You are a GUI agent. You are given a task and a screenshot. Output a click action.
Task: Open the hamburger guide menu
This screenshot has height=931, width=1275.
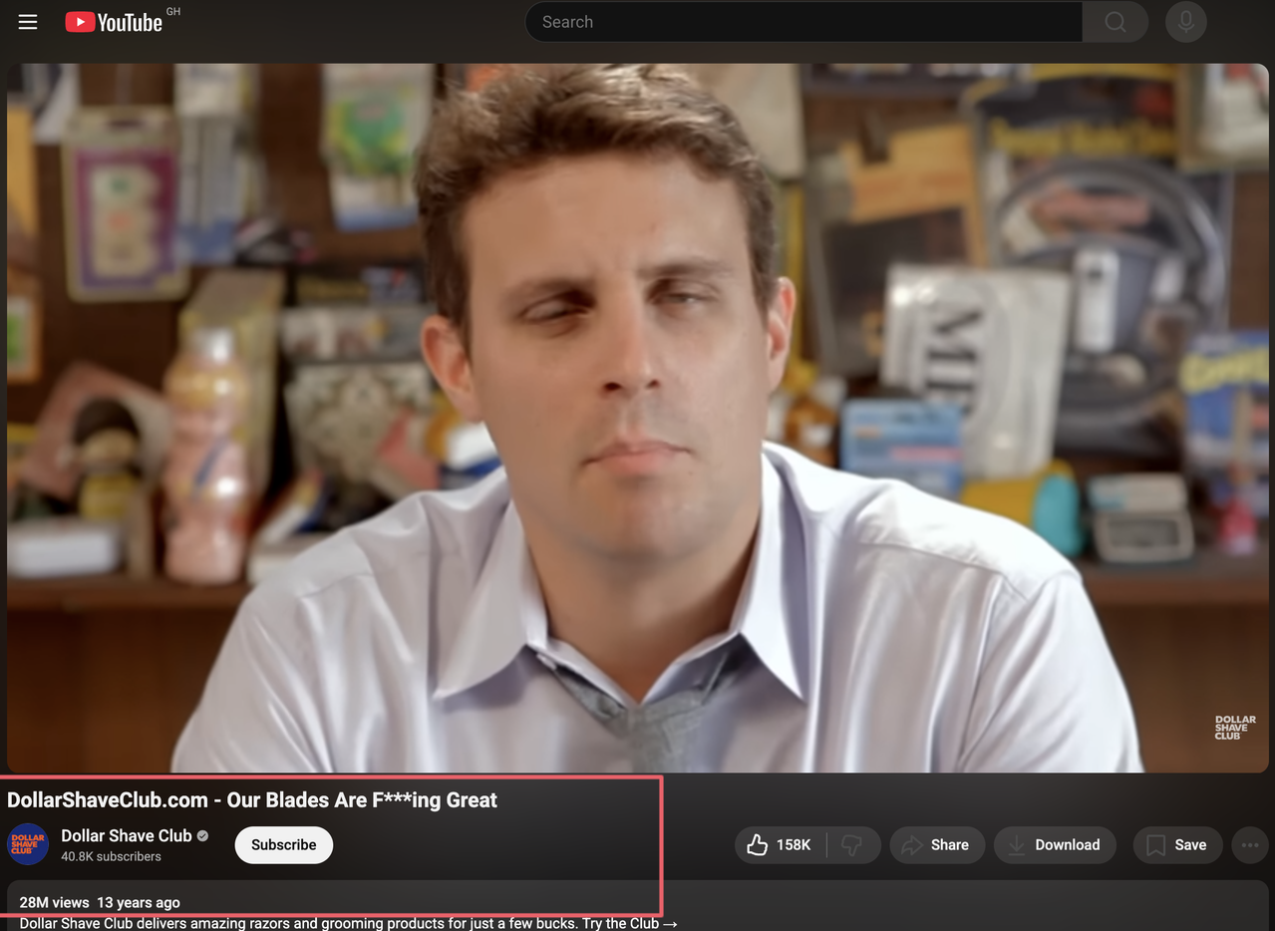[28, 22]
